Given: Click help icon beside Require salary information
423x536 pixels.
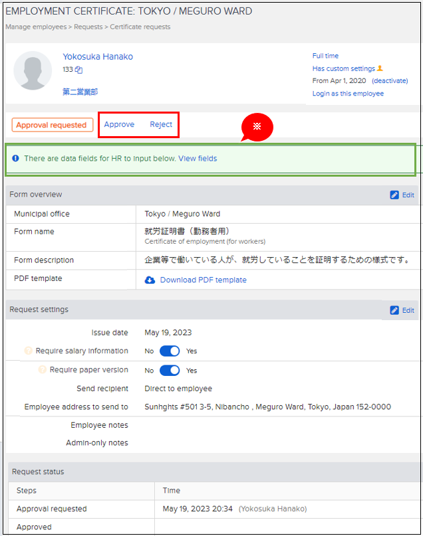Looking at the screenshot, I should (29, 351).
